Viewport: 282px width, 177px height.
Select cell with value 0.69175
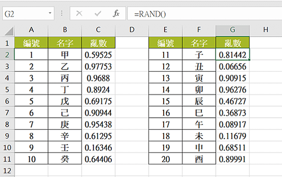pos(99,101)
